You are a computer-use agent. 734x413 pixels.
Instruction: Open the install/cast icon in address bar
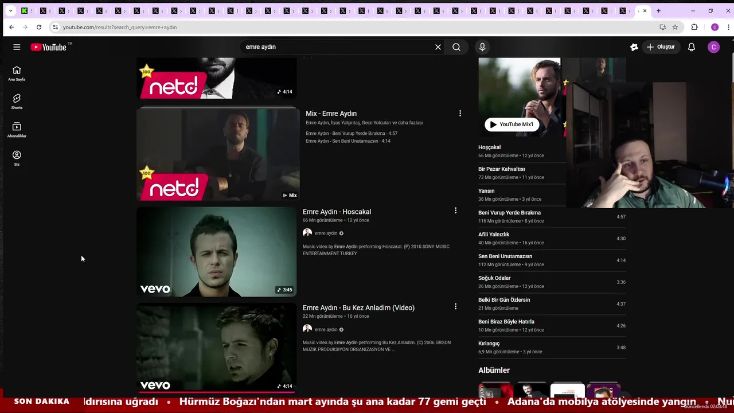(662, 27)
